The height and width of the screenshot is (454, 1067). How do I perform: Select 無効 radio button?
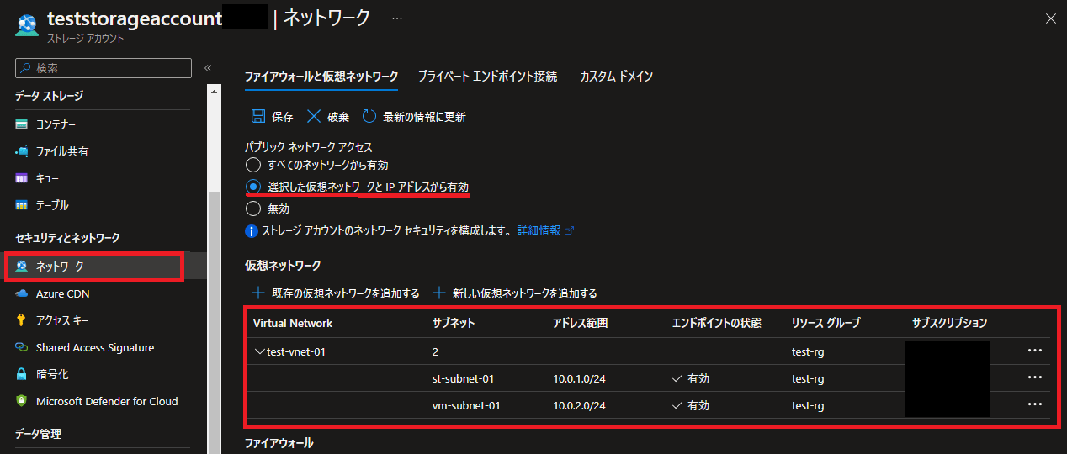point(252,209)
